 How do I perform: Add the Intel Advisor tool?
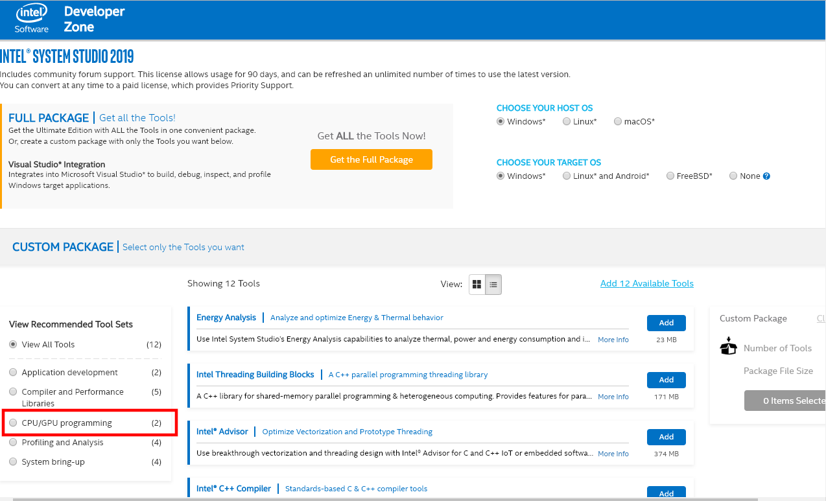coord(667,437)
